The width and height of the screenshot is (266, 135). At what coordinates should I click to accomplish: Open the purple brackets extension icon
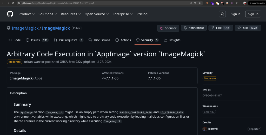[x=232, y=3]
